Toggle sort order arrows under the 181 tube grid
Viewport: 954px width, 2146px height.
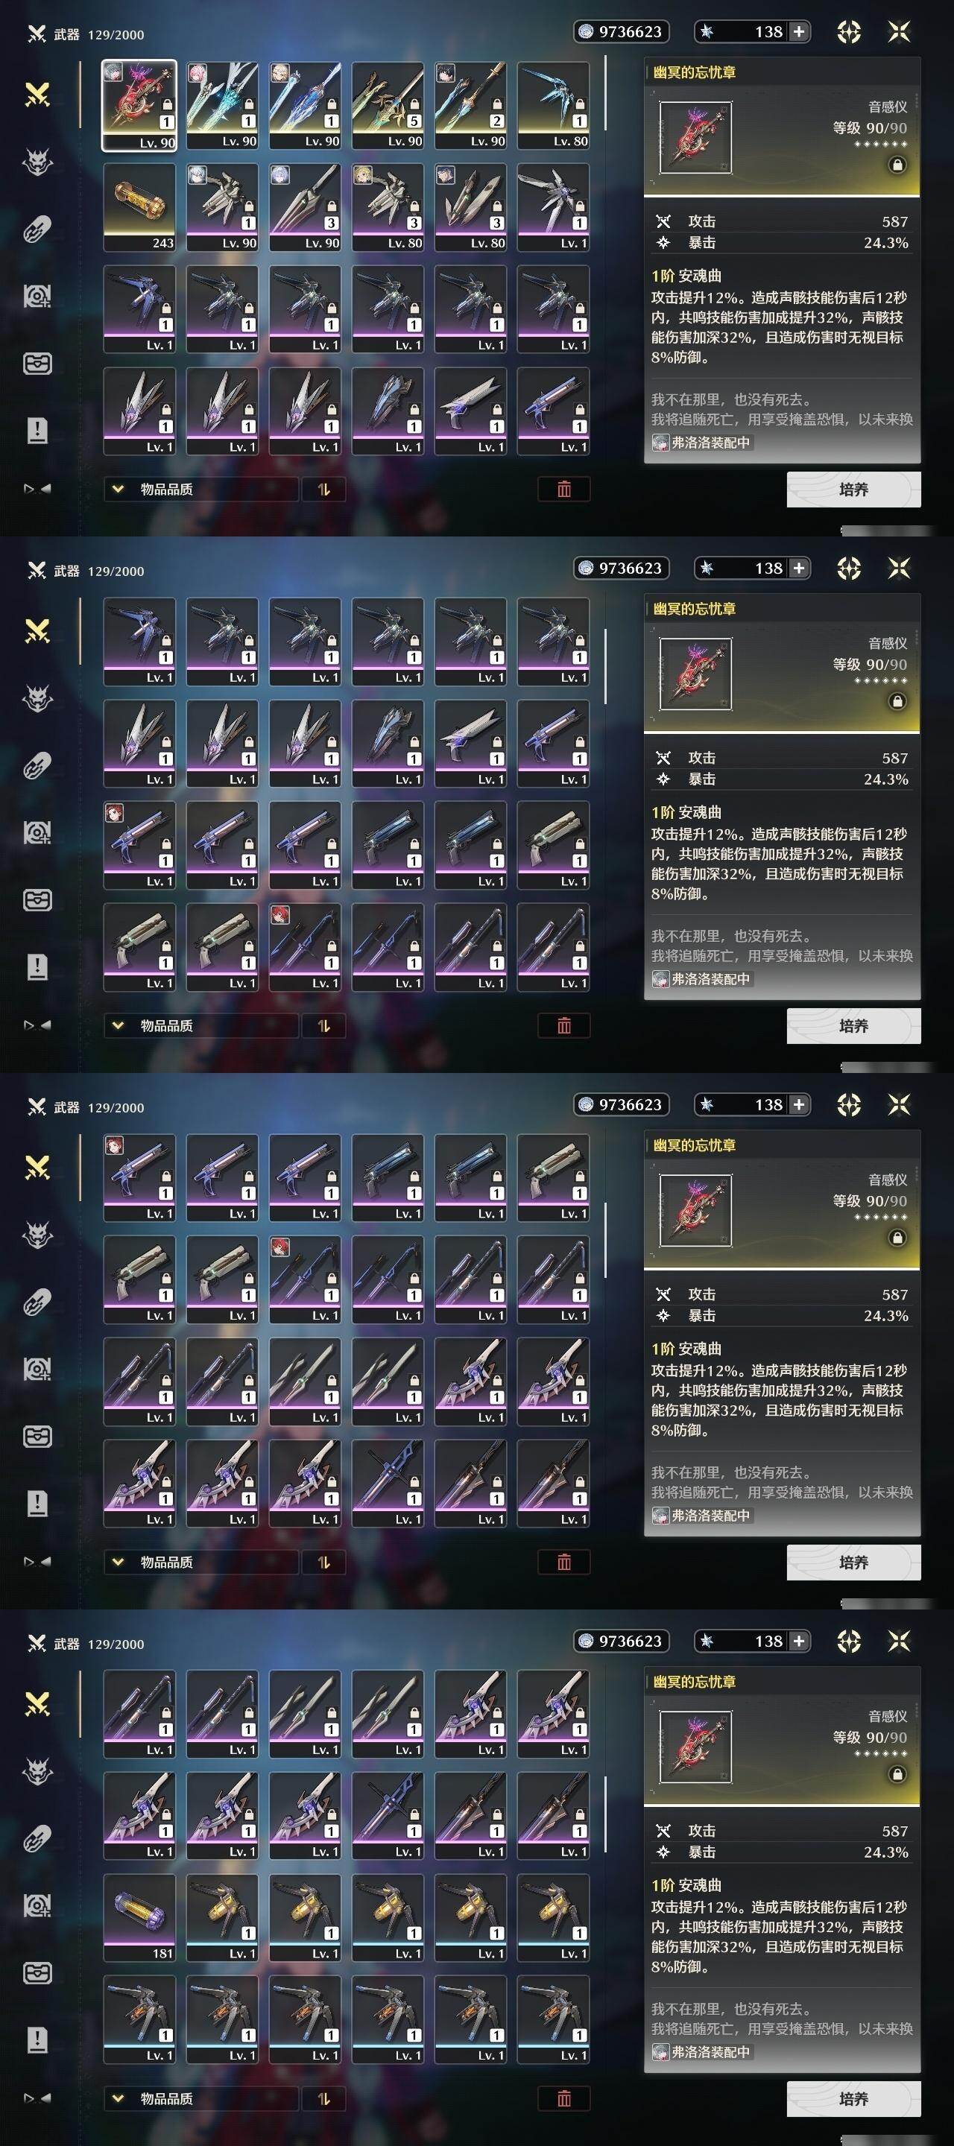pos(324,2098)
